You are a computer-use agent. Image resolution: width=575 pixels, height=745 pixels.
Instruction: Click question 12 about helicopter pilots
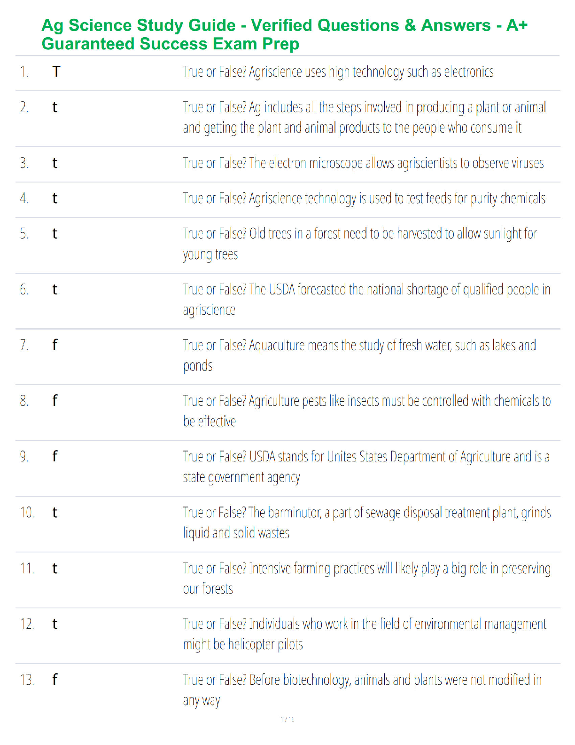pyautogui.click(x=365, y=634)
